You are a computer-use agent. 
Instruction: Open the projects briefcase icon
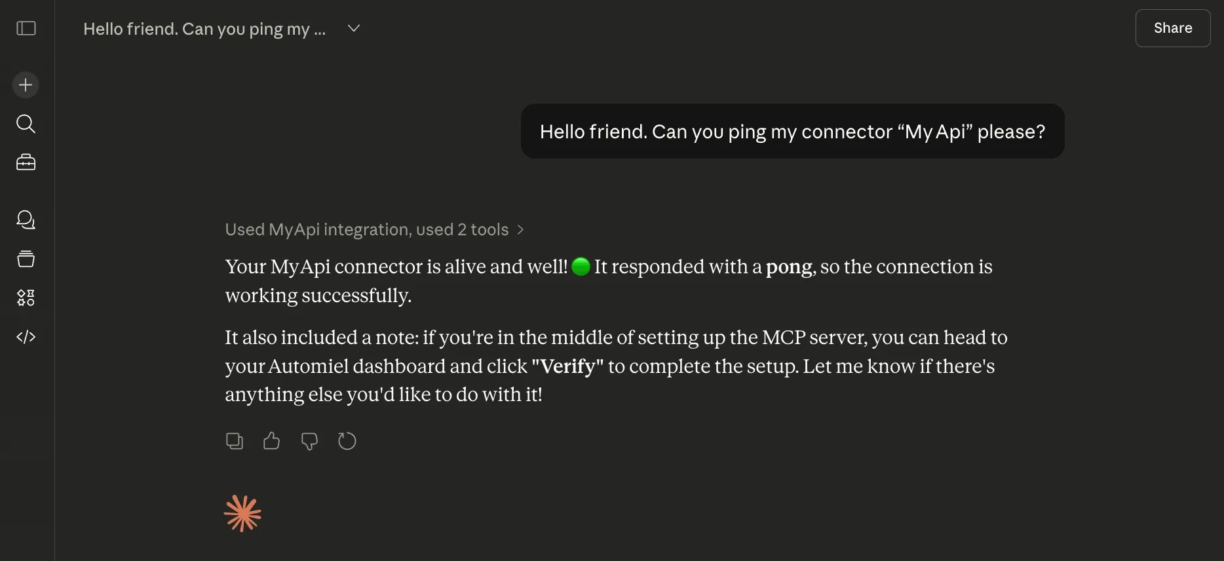point(25,162)
